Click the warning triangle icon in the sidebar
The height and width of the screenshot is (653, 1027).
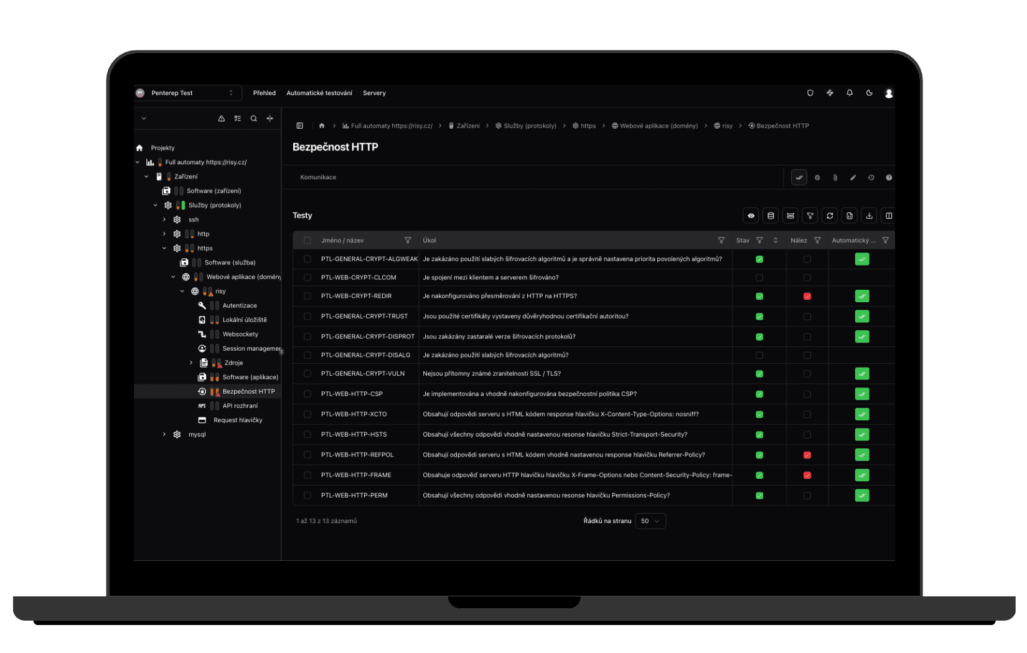coord(221,119)
